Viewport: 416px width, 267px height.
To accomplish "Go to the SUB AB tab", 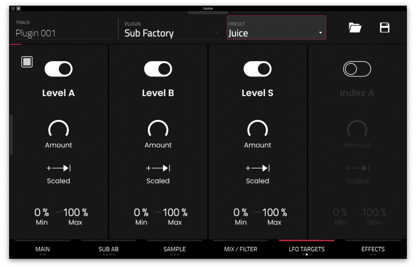I will [x=109, y=249].
